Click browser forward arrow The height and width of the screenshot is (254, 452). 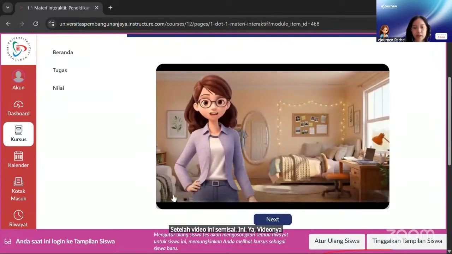coord(22,24)
